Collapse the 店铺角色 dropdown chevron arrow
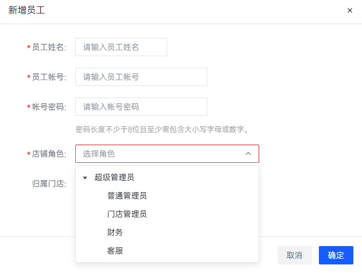 (x=248, y=154)
